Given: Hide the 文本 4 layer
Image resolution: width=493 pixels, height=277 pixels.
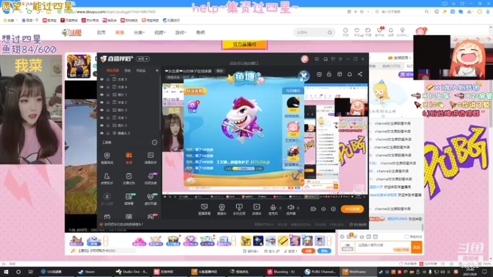Looking at the screenshot, I should [x=102, y=87].
